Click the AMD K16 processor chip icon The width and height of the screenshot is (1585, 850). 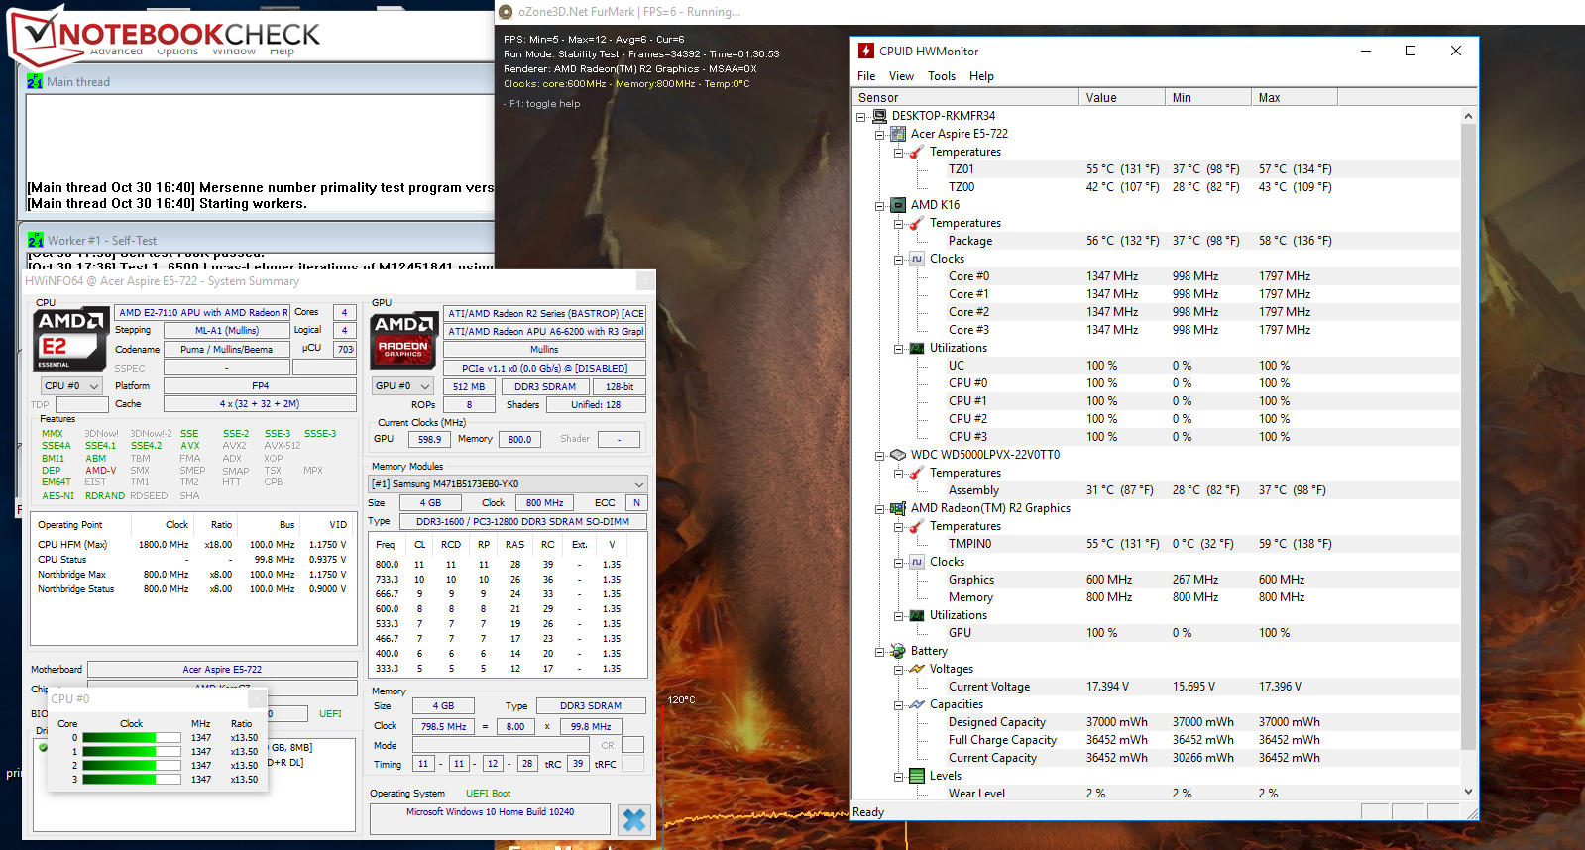[x=898, y=205]
